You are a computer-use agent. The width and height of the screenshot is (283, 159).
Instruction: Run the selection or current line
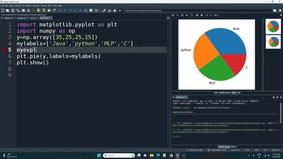click(49, 11)
